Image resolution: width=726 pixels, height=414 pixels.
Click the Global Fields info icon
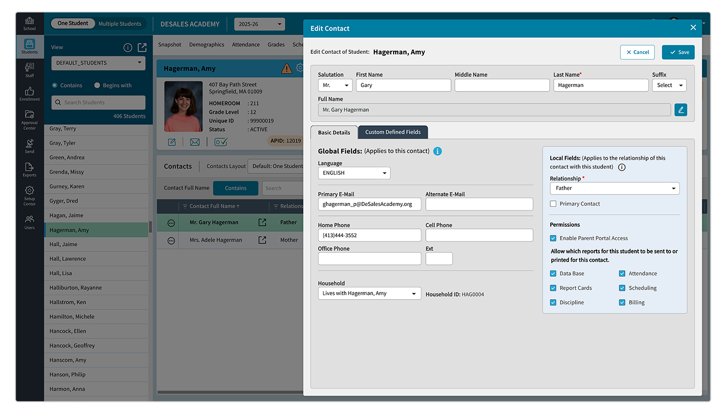[x=437, y=151]
